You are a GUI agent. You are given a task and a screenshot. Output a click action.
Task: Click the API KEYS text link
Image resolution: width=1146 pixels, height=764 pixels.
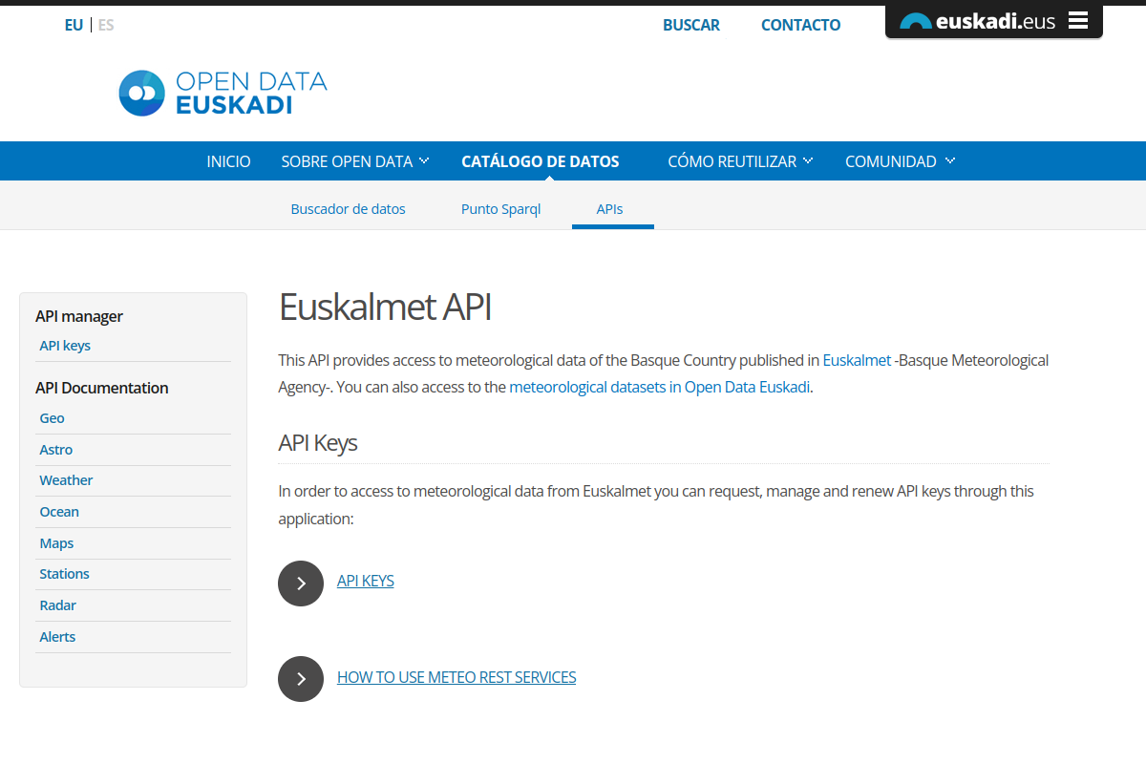[x=366, y=581]
